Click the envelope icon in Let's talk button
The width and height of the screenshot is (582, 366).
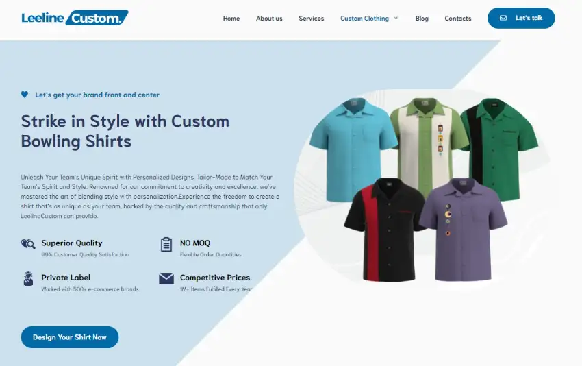pos(503,18)
